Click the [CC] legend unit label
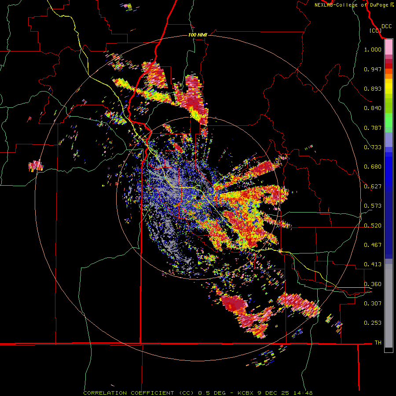The width and height of the screenshot is (396, 396). tap(375, 30)
